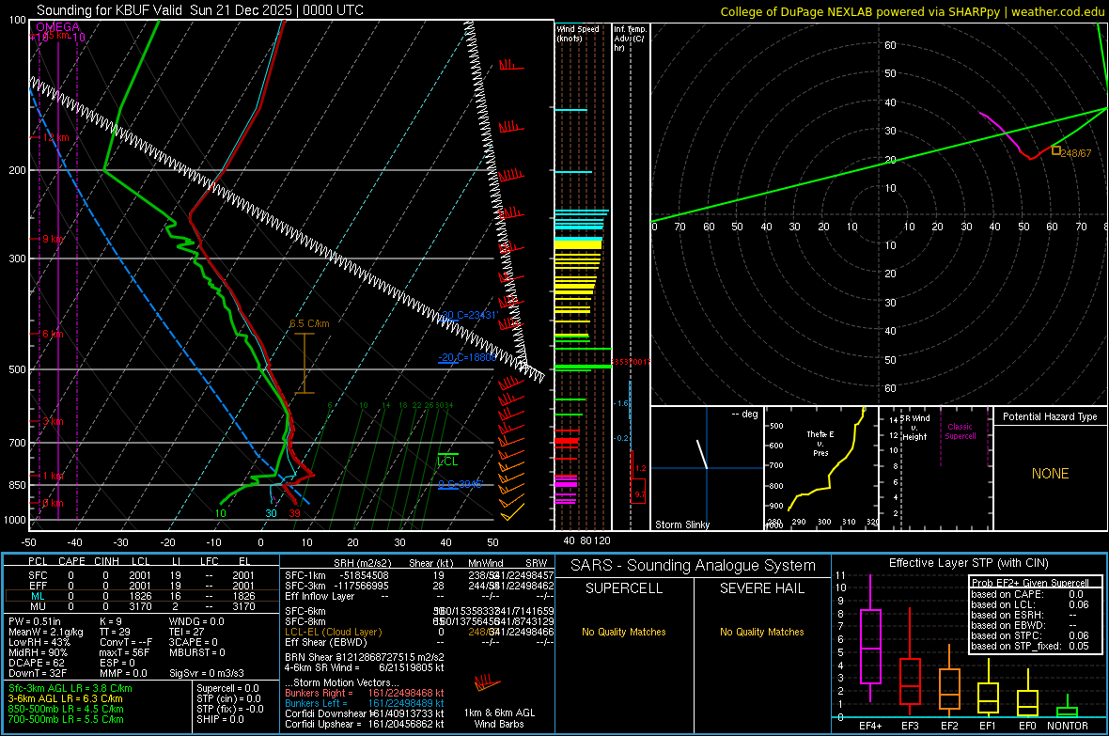Click the orange 6.5 C/km lapse rate bracket
The height and width of the screenshot is (736, 1109).
pyautogui.click(x=305, y=363)
